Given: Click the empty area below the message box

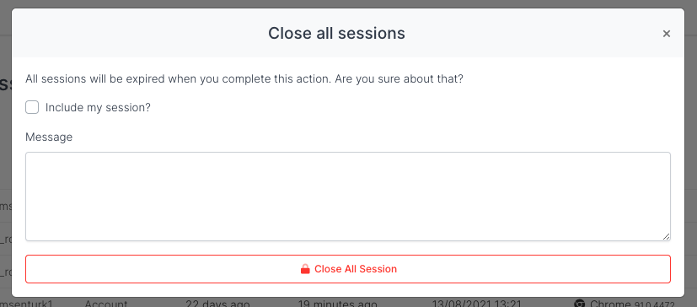Looking at the screenshot, I should coord(347,248).
